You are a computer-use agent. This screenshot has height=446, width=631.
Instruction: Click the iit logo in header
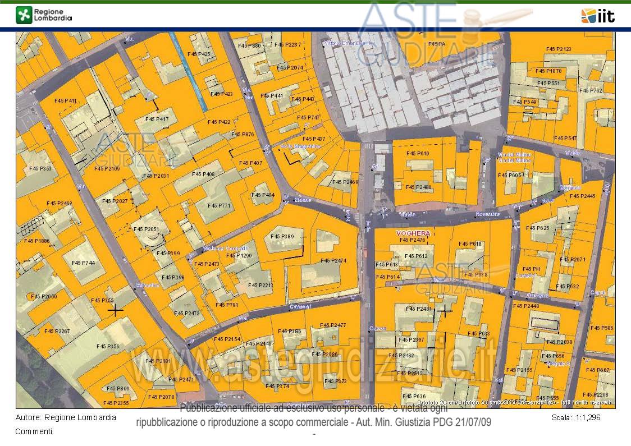pyautogui.click(x=597, y=16)
